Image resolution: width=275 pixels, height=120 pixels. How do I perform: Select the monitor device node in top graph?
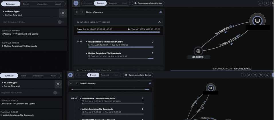[x=257, y=21]
